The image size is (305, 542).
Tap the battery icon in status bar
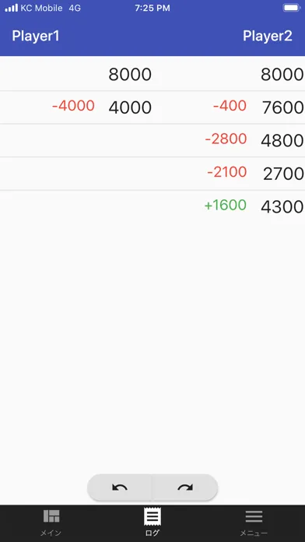click(292, 8)
